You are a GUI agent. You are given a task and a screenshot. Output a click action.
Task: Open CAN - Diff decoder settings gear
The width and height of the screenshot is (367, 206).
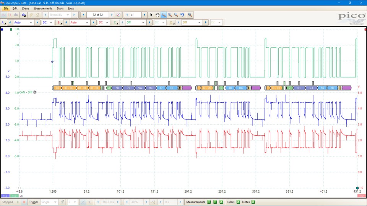[35, 92]
